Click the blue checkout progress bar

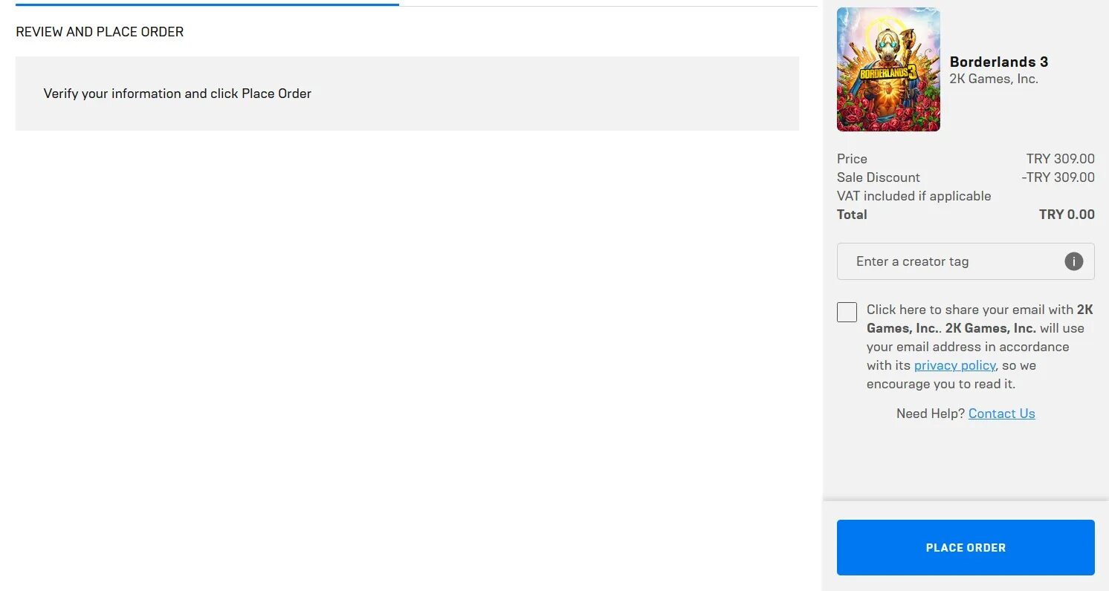click(x=207, y=4)
